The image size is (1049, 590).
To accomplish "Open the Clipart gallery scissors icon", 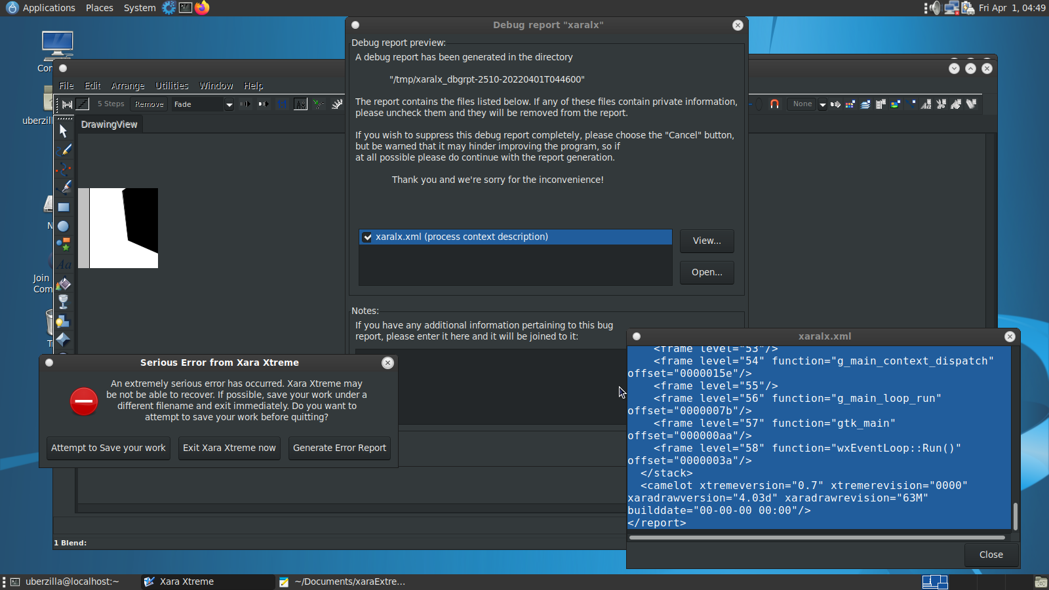I will coord(941,104).
